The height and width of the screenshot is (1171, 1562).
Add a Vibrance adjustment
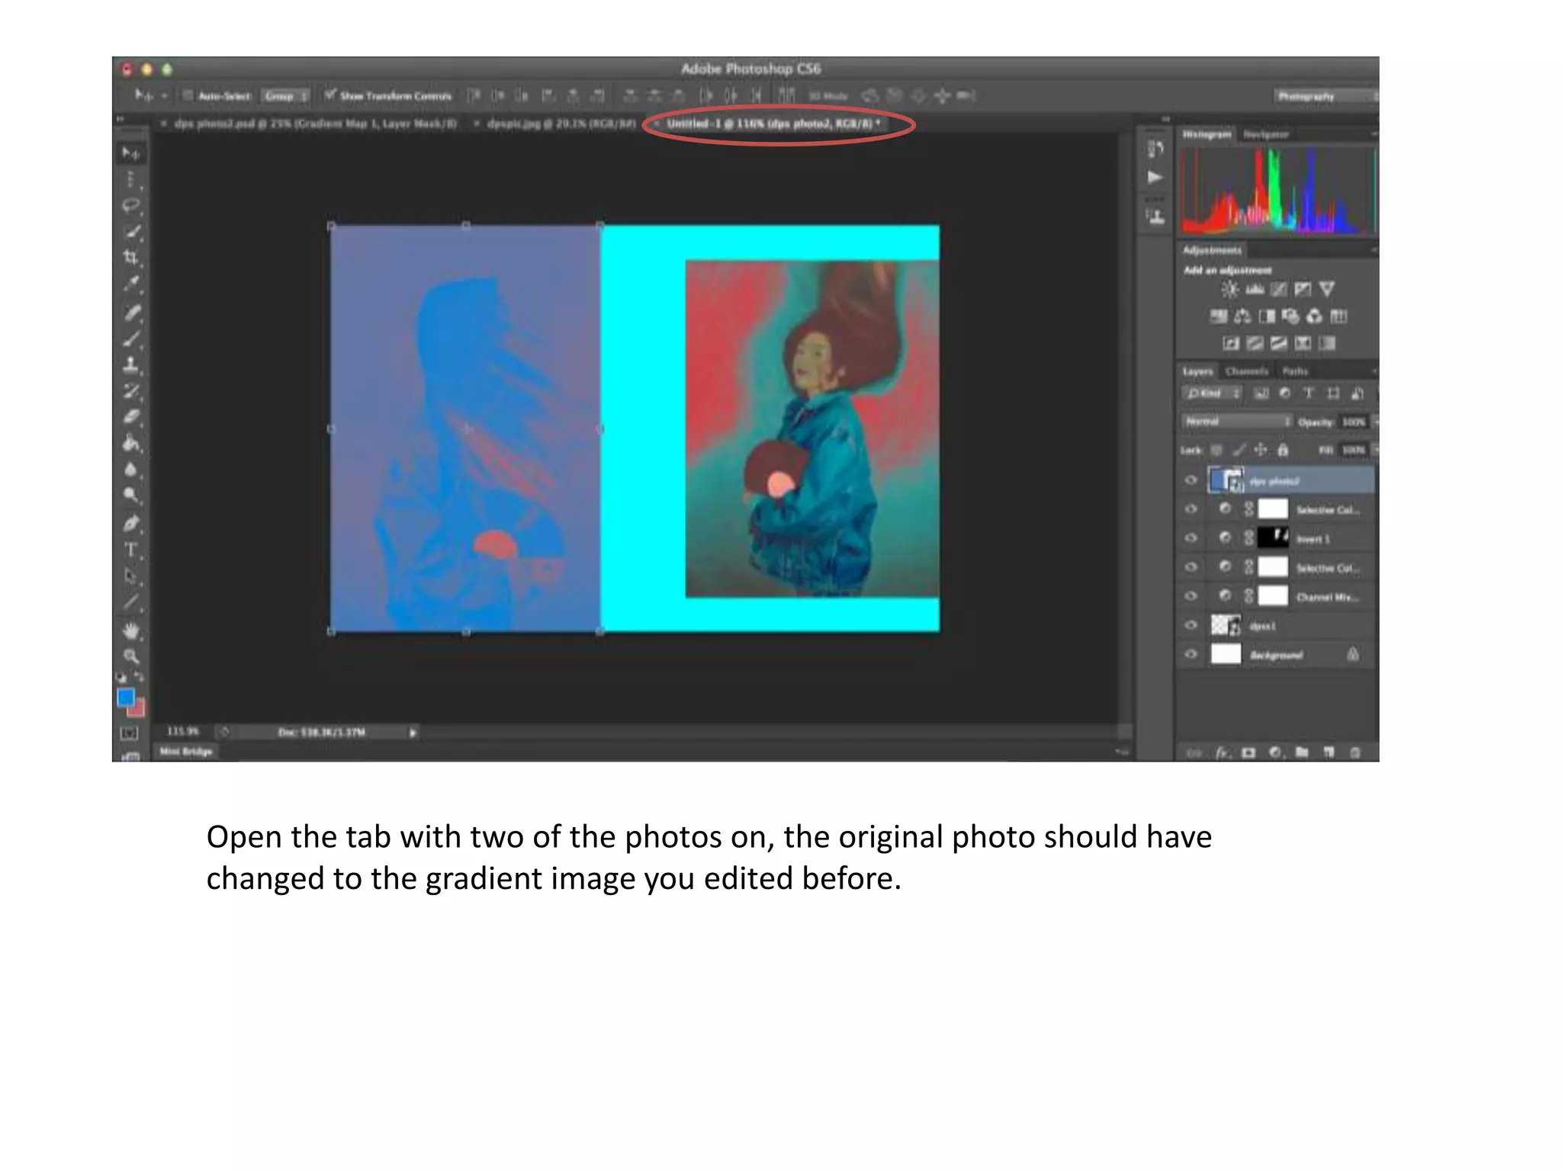click(x=1327, y=289)
